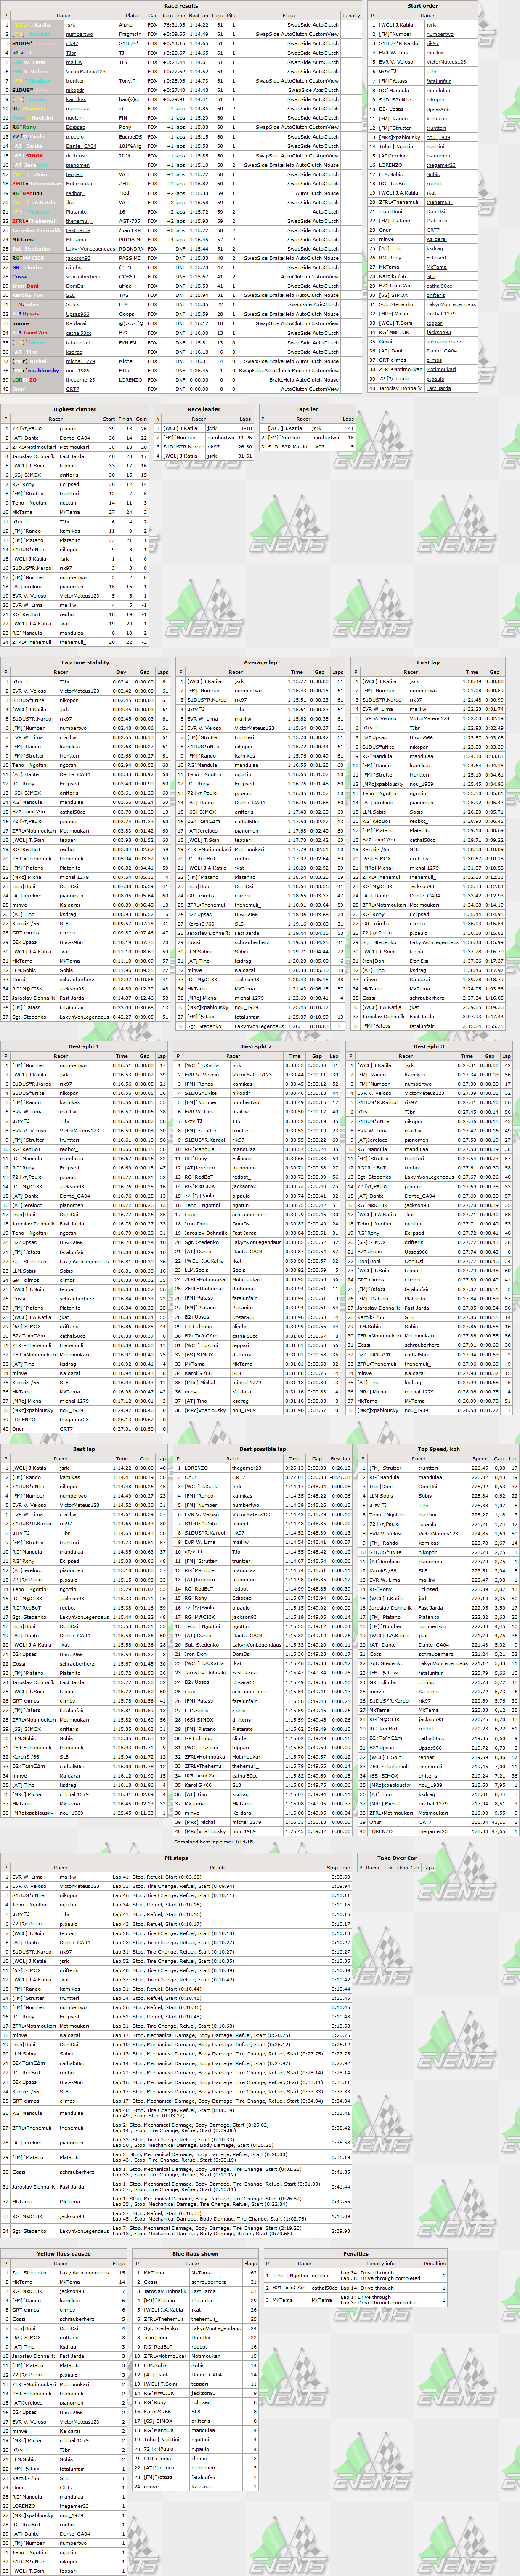Select the 'Best split 2' table title
Screen dimensions: 520x2576
click(x=257, y=1046)
